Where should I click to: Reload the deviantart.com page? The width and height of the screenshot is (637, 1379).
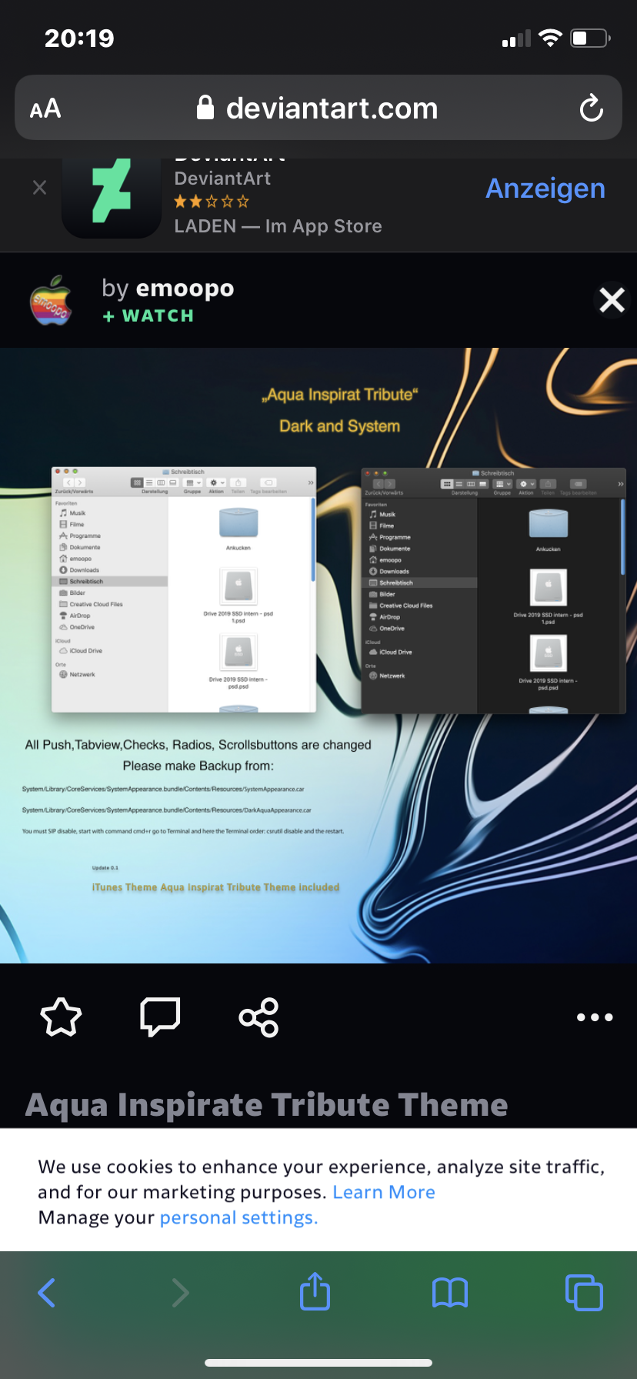[x=591, y=109]
